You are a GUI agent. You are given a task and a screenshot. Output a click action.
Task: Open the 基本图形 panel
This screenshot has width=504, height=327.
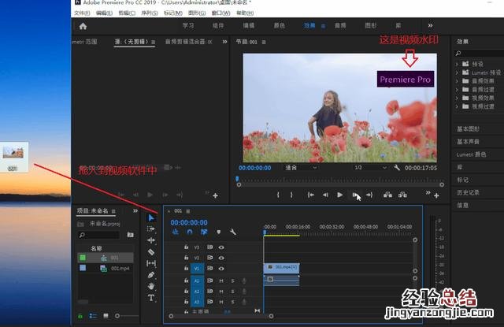point(467,128)
